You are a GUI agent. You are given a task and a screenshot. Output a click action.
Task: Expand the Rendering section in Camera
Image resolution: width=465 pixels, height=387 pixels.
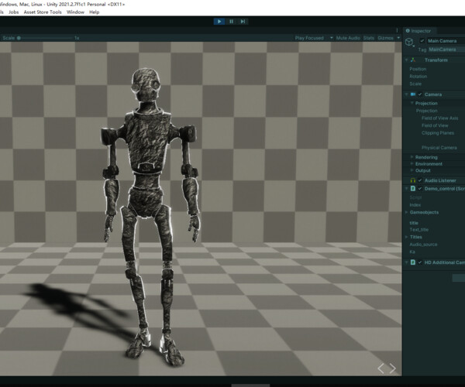(412, 157)
